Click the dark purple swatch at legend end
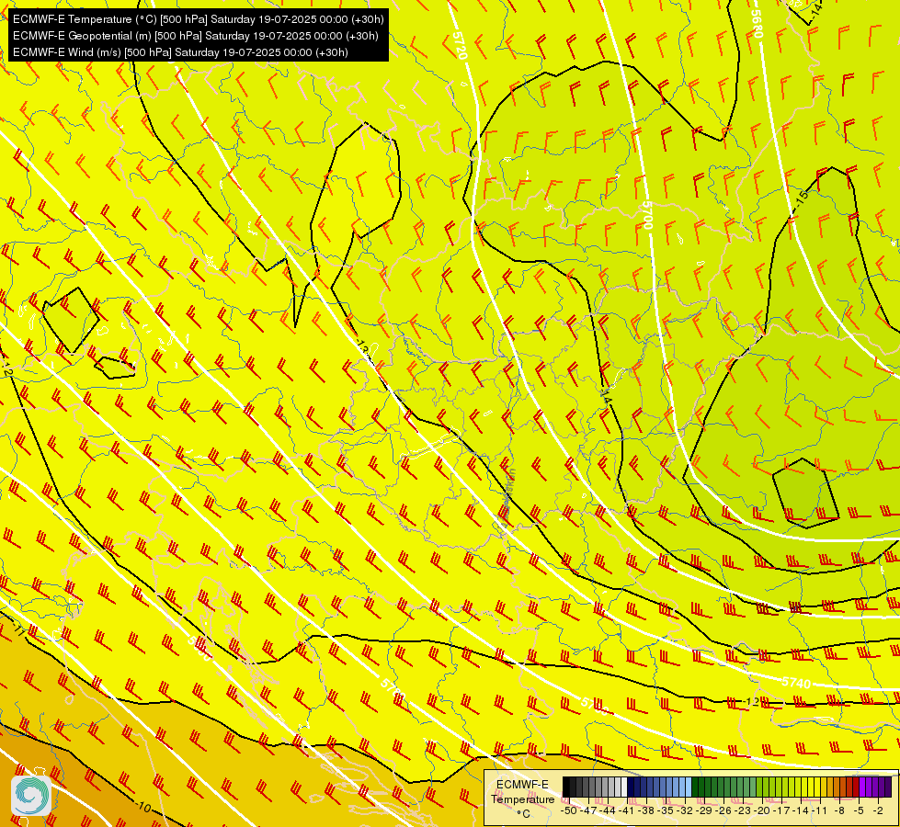 pos(888,787)
